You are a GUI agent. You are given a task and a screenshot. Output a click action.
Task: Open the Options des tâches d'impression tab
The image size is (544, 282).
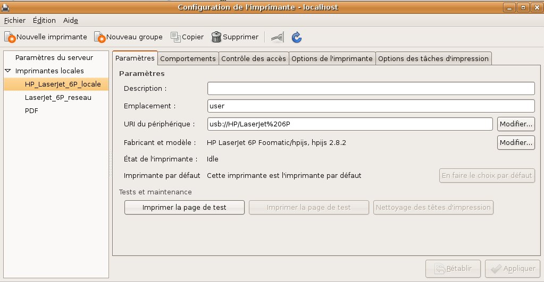pos(433,58)
